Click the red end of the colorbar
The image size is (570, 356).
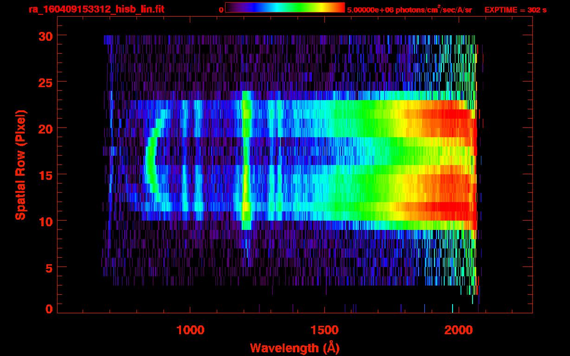click(338, 8)
